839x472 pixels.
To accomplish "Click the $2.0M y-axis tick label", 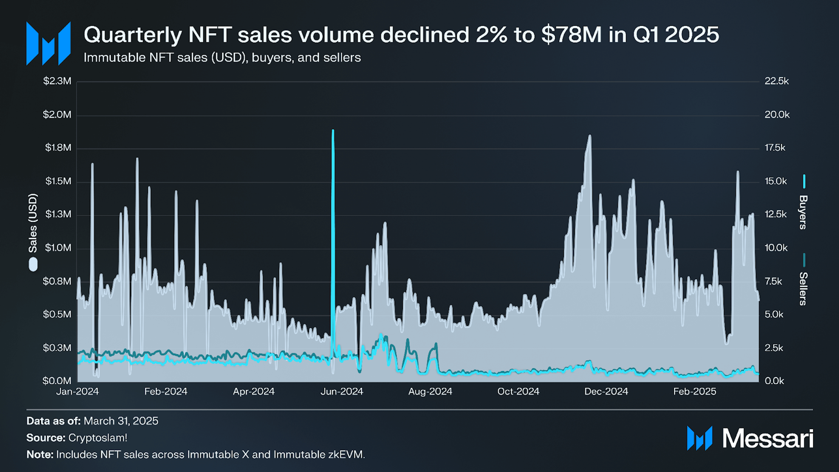I will [x=57, y=115].
